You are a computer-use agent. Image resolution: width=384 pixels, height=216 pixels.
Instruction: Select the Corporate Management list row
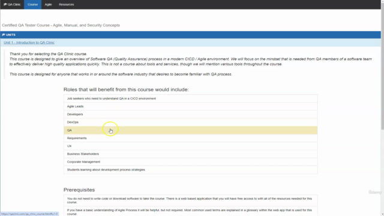[x=191, y=162]
